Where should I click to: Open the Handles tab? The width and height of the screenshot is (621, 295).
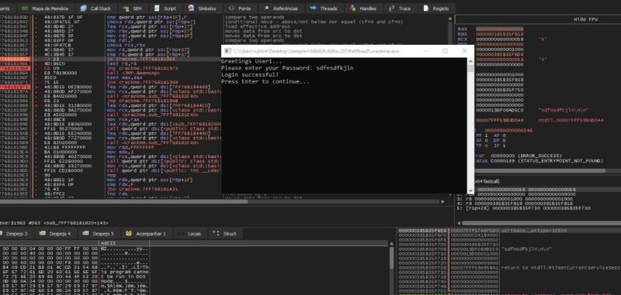tap(363, 9)
